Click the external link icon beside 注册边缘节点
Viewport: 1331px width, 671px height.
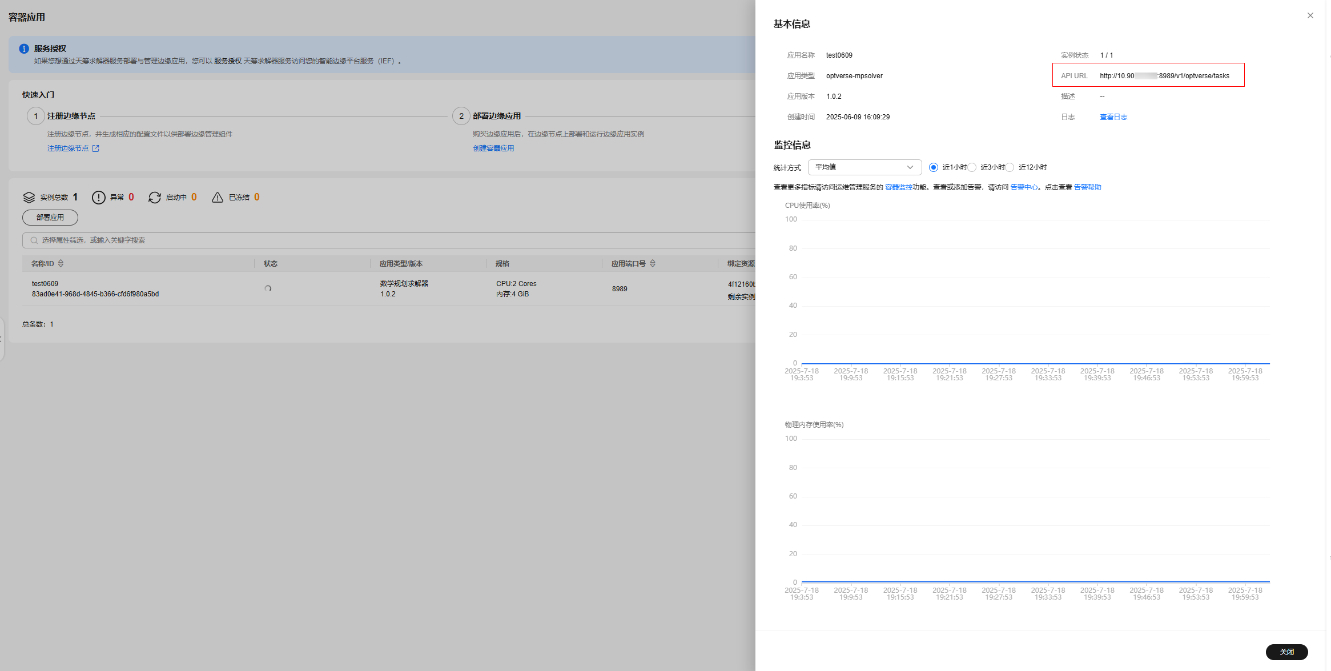96,148
